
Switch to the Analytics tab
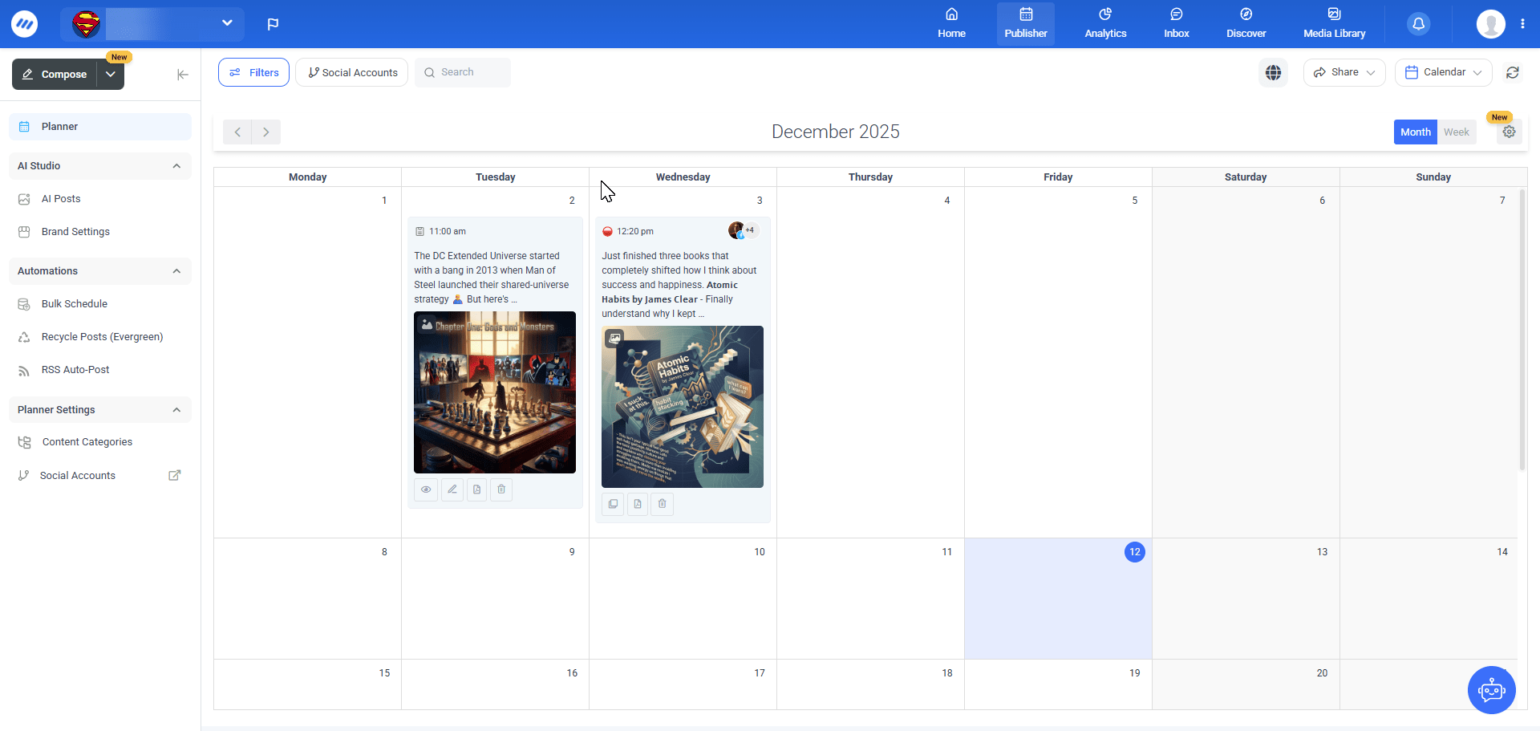click(x=1105, y=23)
